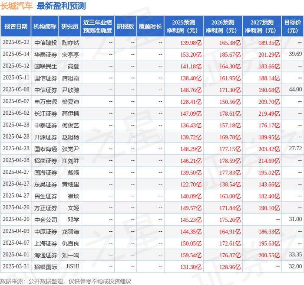Click analyst JiSHI

(x=73, y=266)
